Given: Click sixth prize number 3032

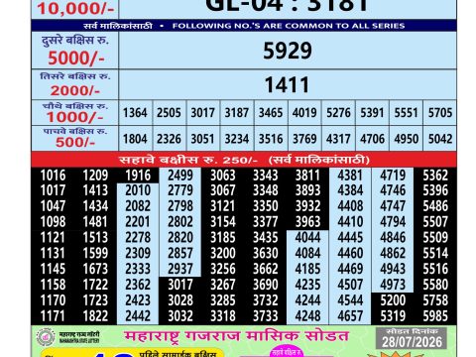Looking at the screenshot, I should click(180, 316).
